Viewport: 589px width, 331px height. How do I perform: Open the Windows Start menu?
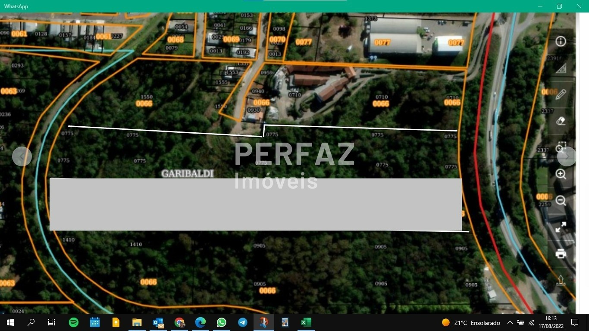10,322
